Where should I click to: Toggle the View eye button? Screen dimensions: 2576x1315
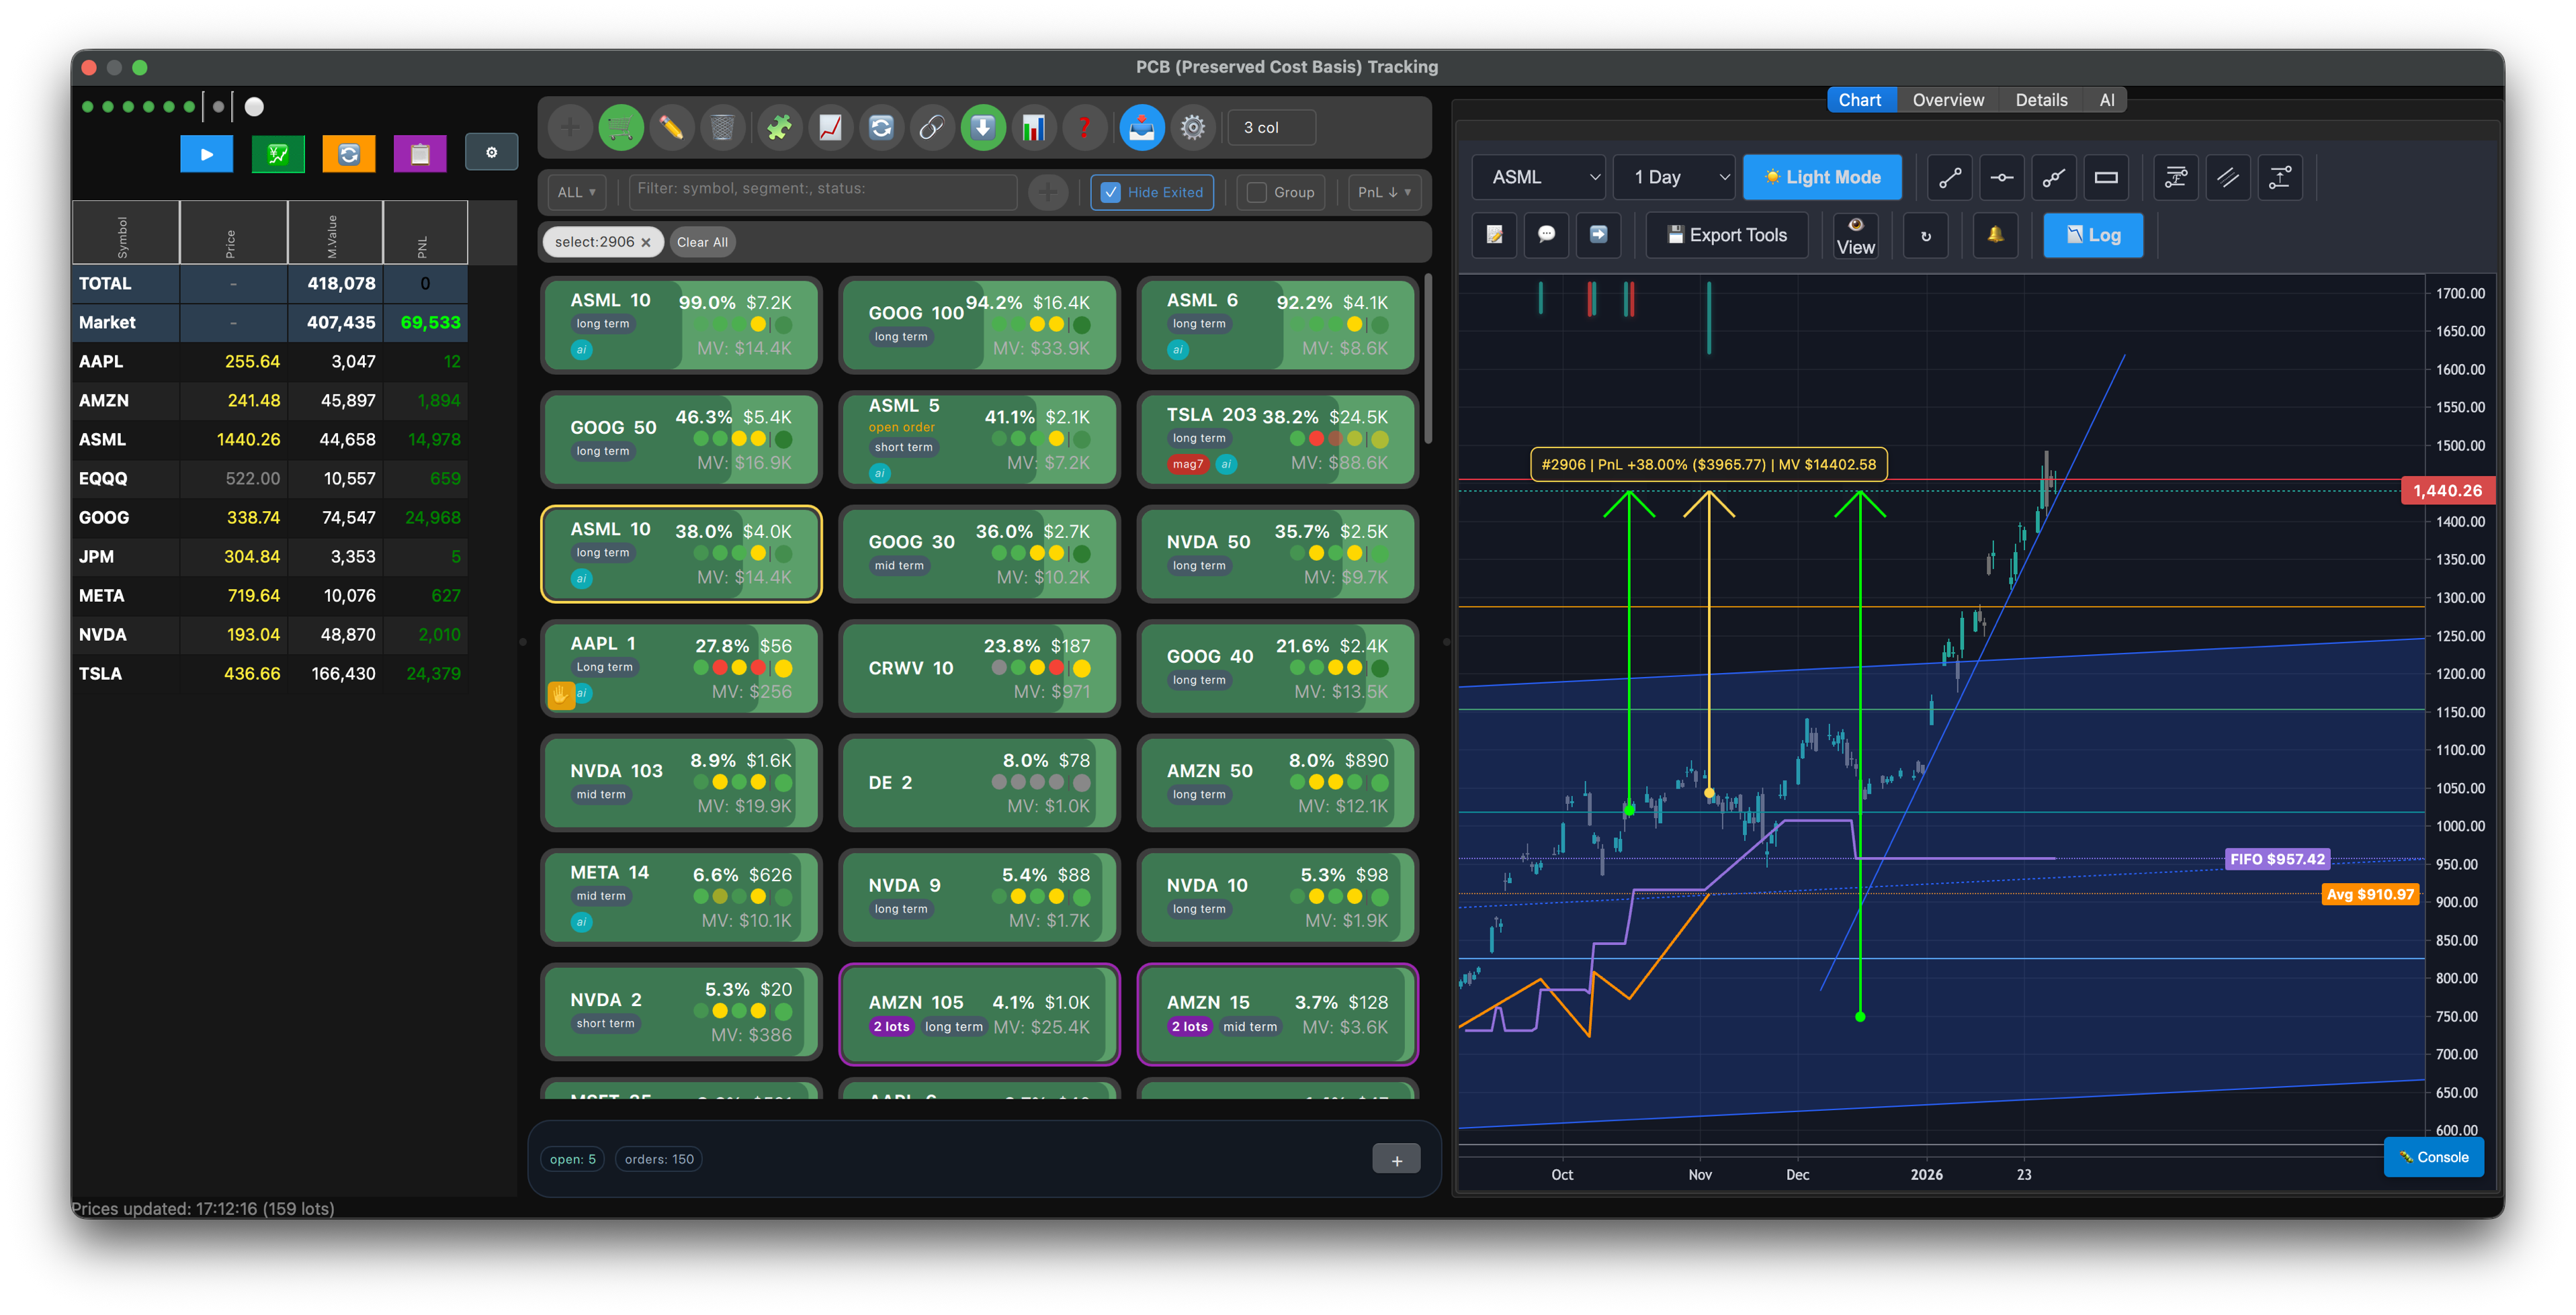[1856, 236]
